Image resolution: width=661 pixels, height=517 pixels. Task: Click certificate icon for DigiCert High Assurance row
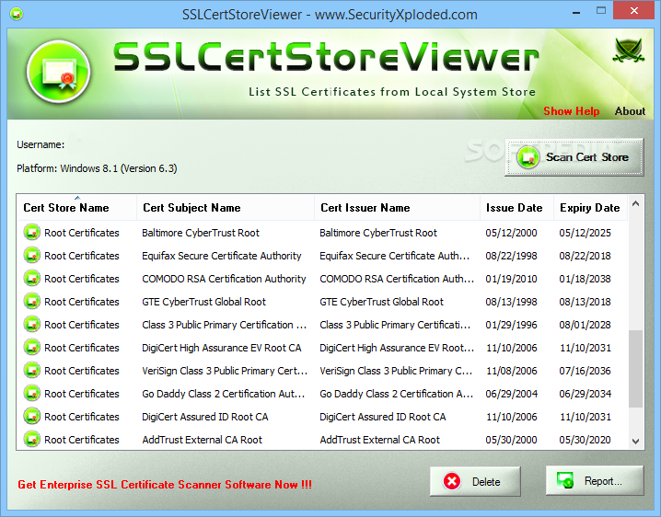pos(31,347)
